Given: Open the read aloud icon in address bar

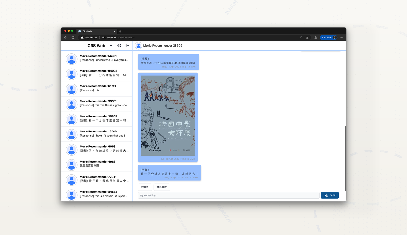Looking at the screenshot, I should pyautogui.click(x=301, y=37).
